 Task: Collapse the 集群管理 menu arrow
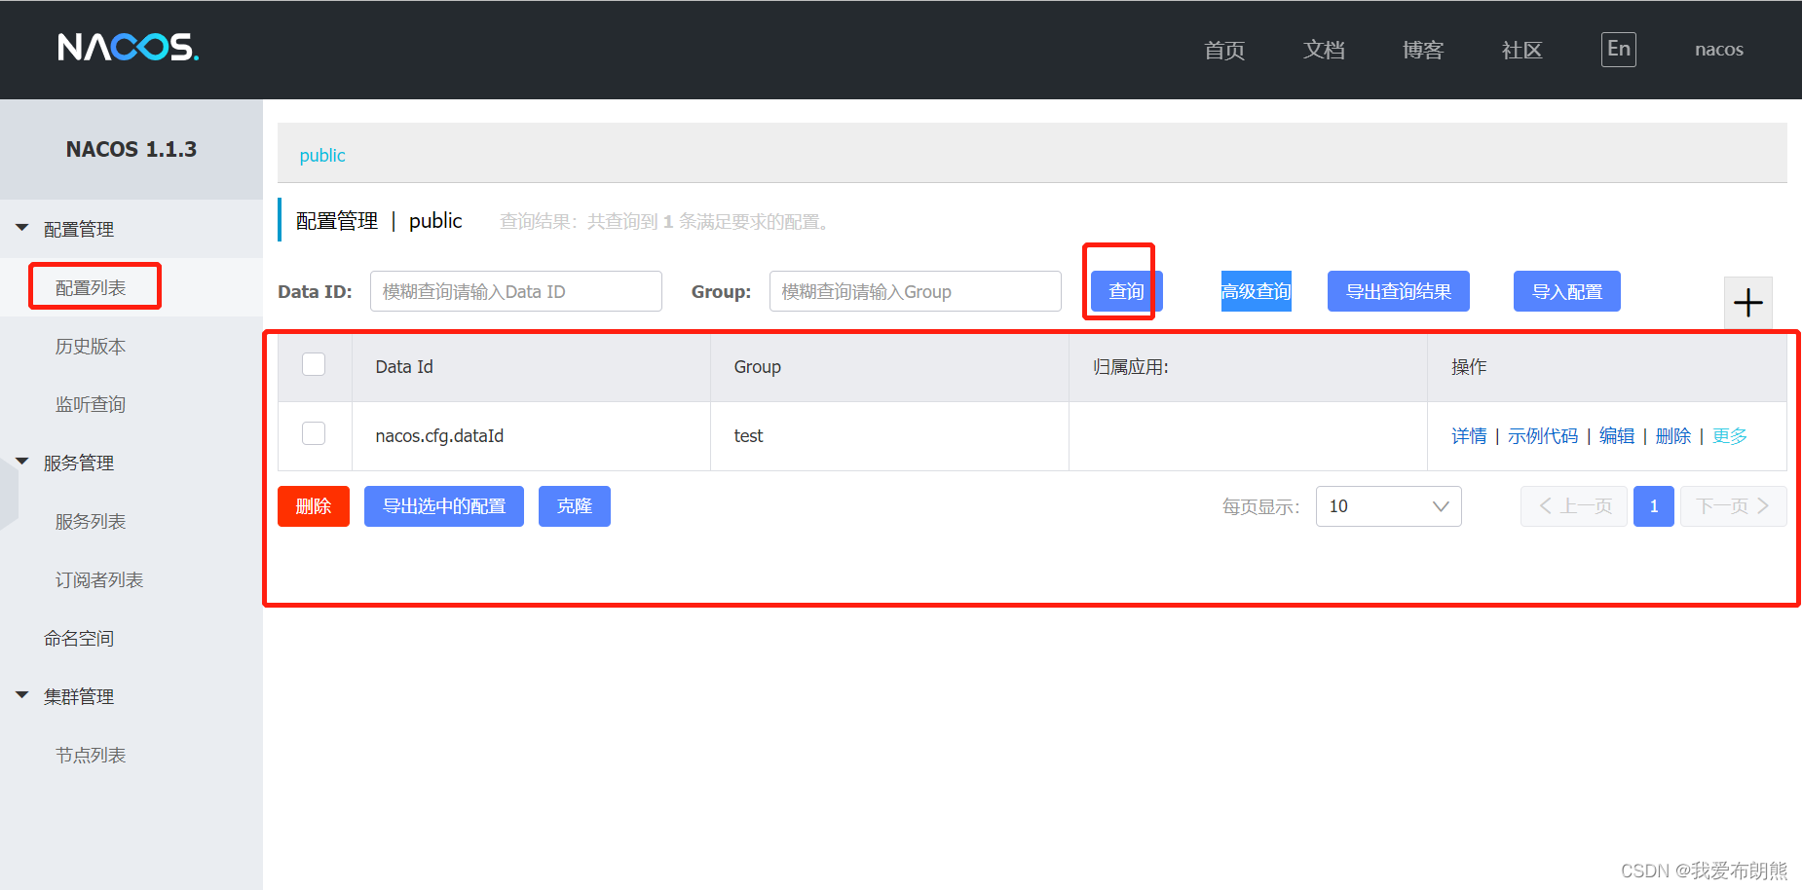pos(22,695)
